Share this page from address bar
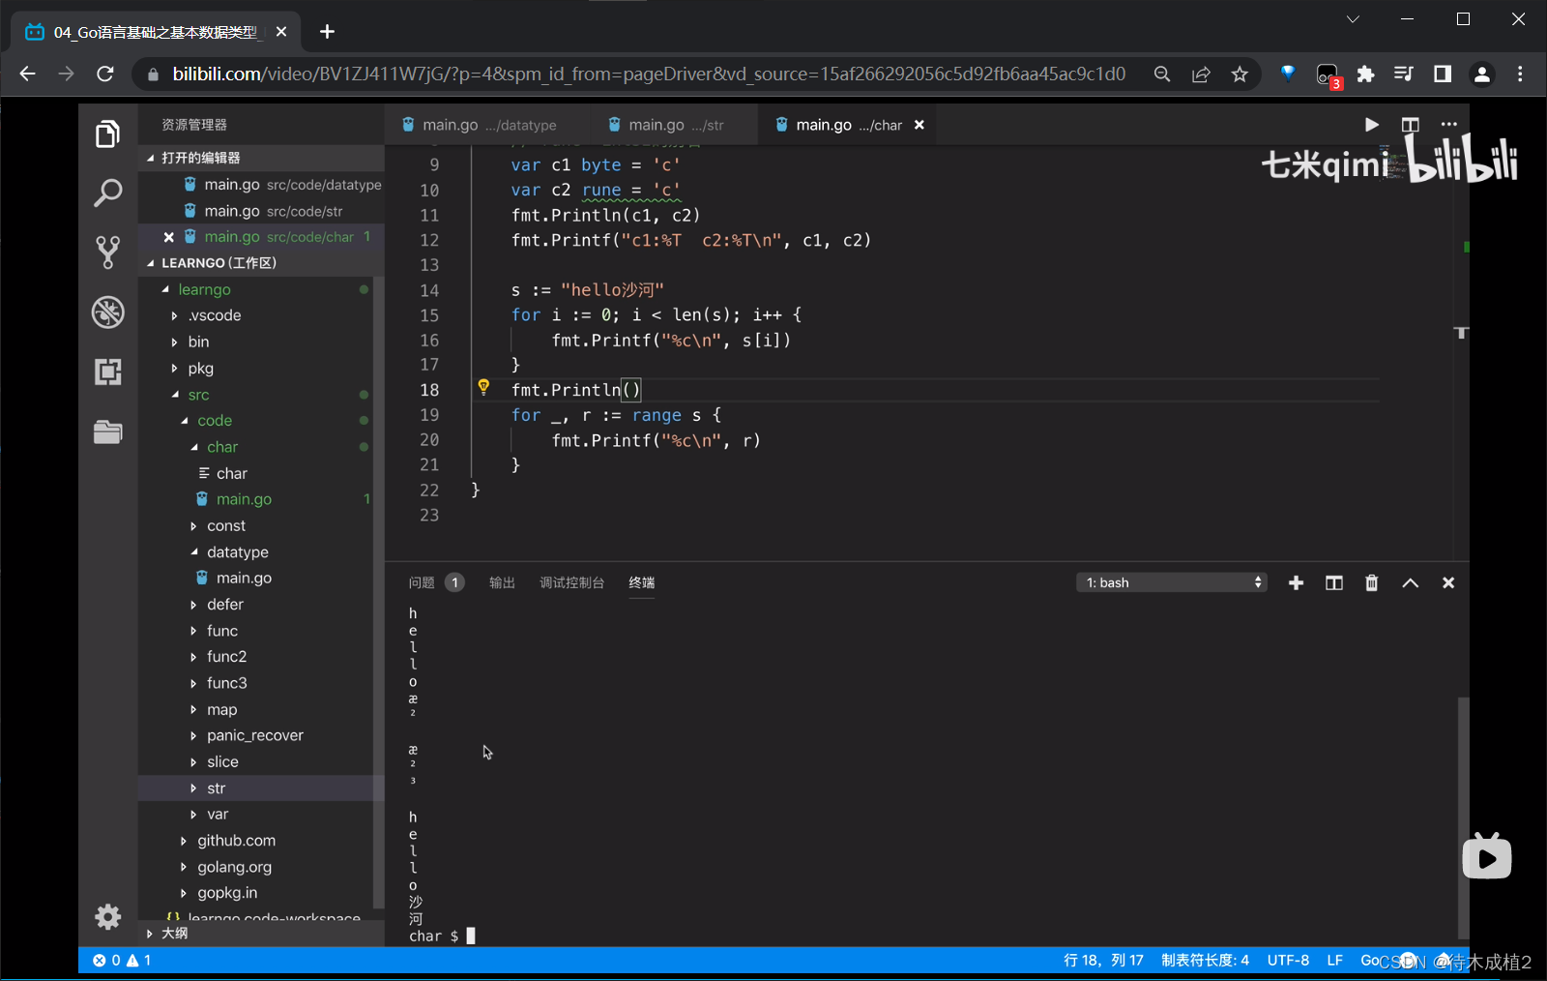 point(1201,74)
